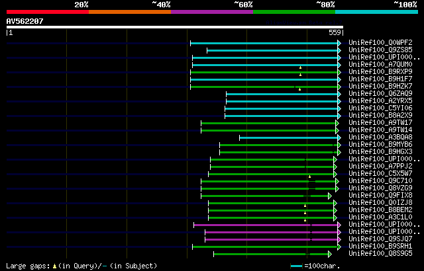
Task: Click the "=100char." scale label
Action: click(322, 266)
